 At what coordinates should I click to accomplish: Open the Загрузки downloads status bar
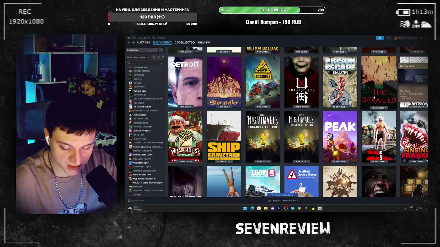click(x=283, y=201)
